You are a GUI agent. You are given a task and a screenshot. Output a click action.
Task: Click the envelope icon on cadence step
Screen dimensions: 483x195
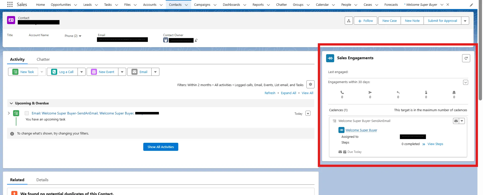456,121
